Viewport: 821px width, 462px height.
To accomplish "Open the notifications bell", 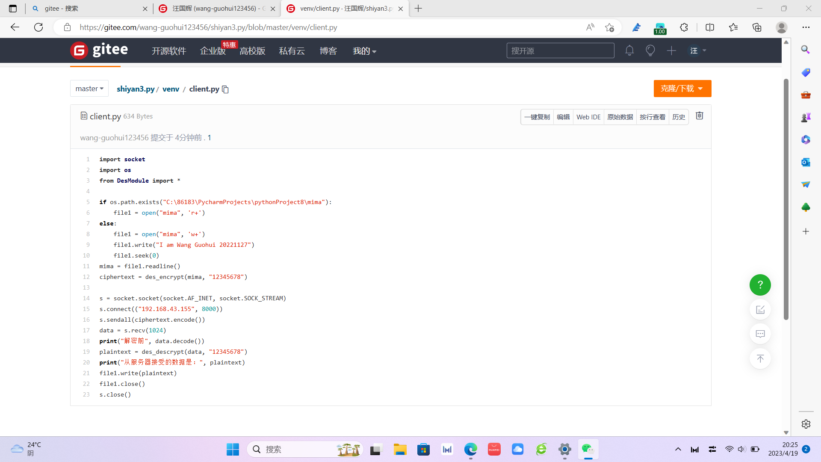I will pyautogui.click(x=629, y=50).
